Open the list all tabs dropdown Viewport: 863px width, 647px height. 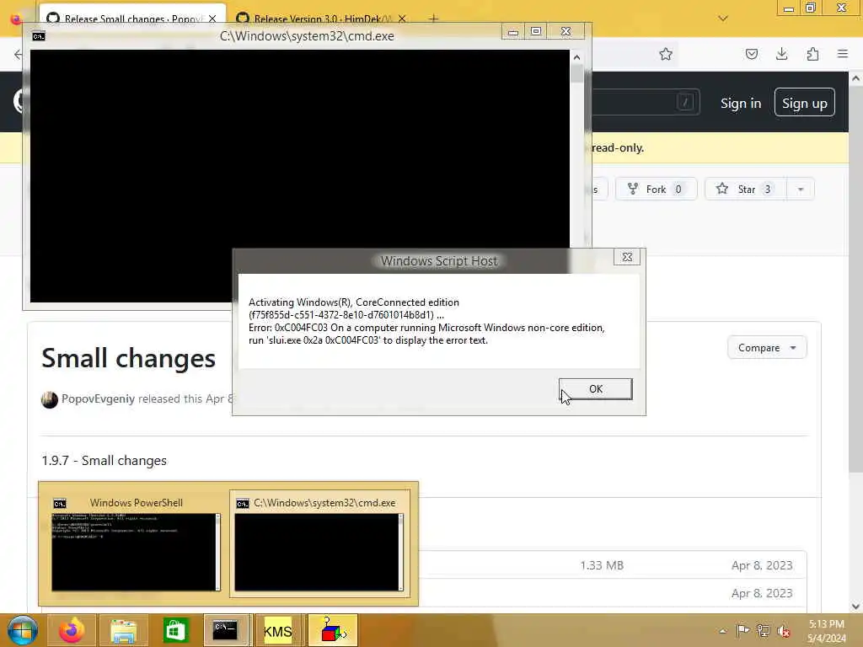723,19
